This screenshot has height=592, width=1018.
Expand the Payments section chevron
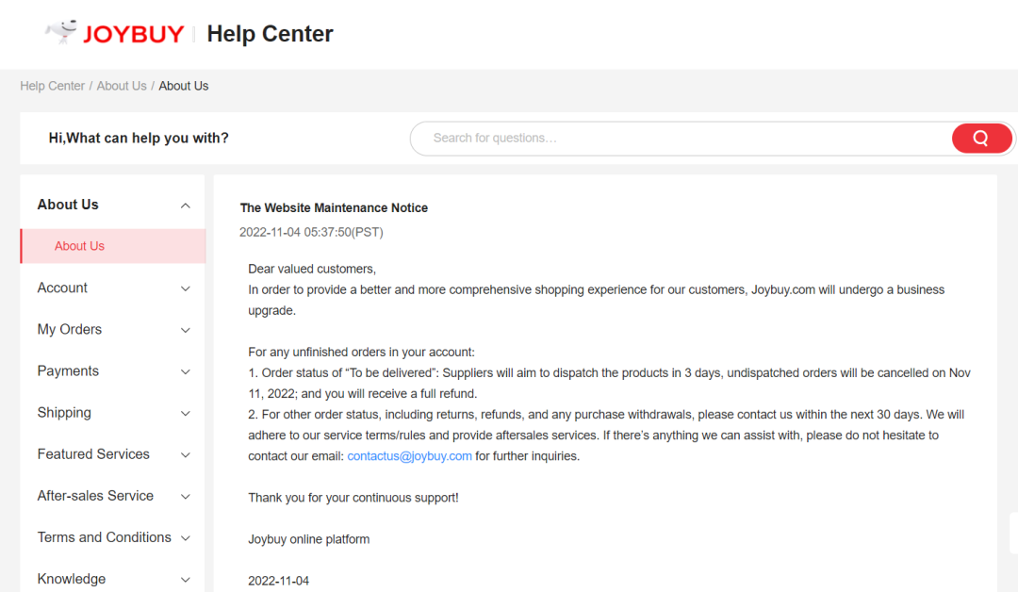pos(186,371)
